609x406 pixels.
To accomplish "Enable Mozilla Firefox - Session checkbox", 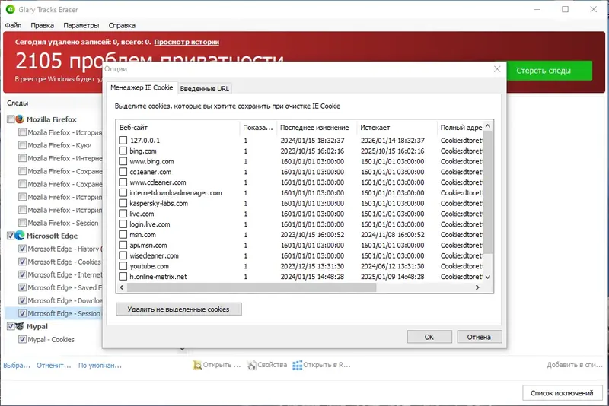I will point(22,223).
